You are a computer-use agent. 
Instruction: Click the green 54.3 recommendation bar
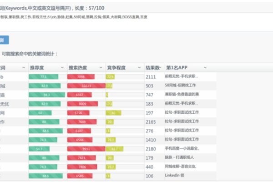(x=39, y=149)
